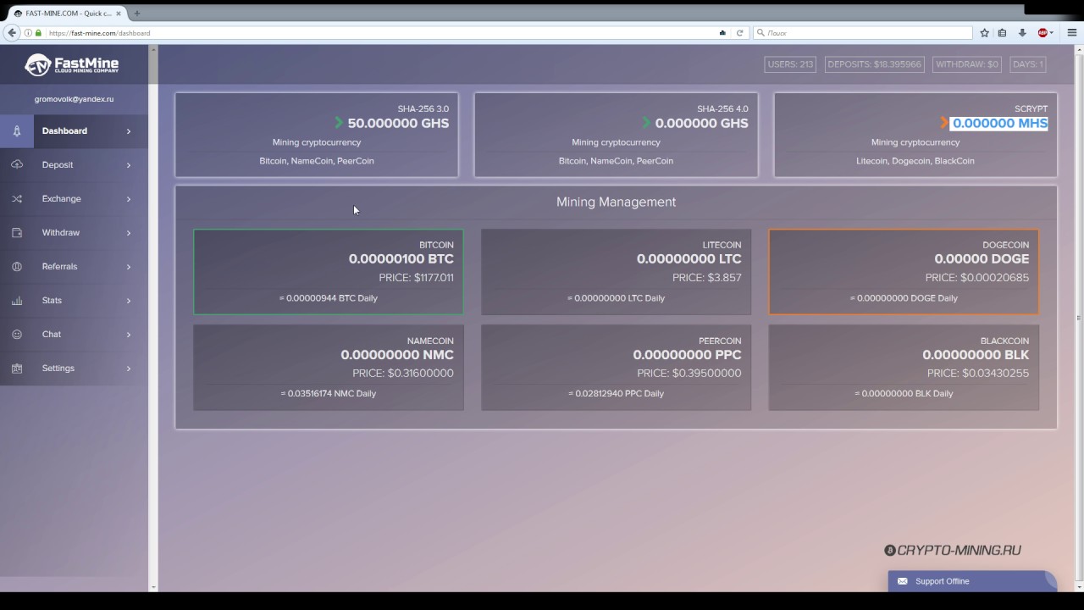Viewport: 1084px width, 610px height.
Task: Open the Chat menu item
Action: coord(74,335)
